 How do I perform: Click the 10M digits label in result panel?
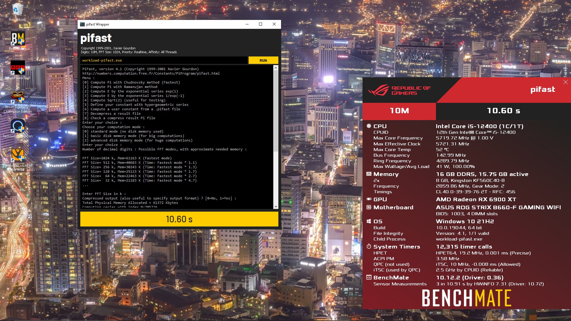[399, 111]
